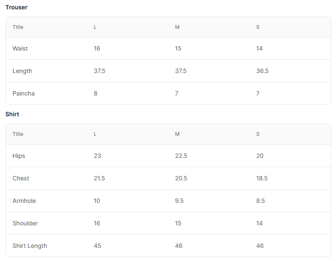The width and height of the screenshot is (336, 261).
Task: Select the Hips row label
Action: click(19, 156)
